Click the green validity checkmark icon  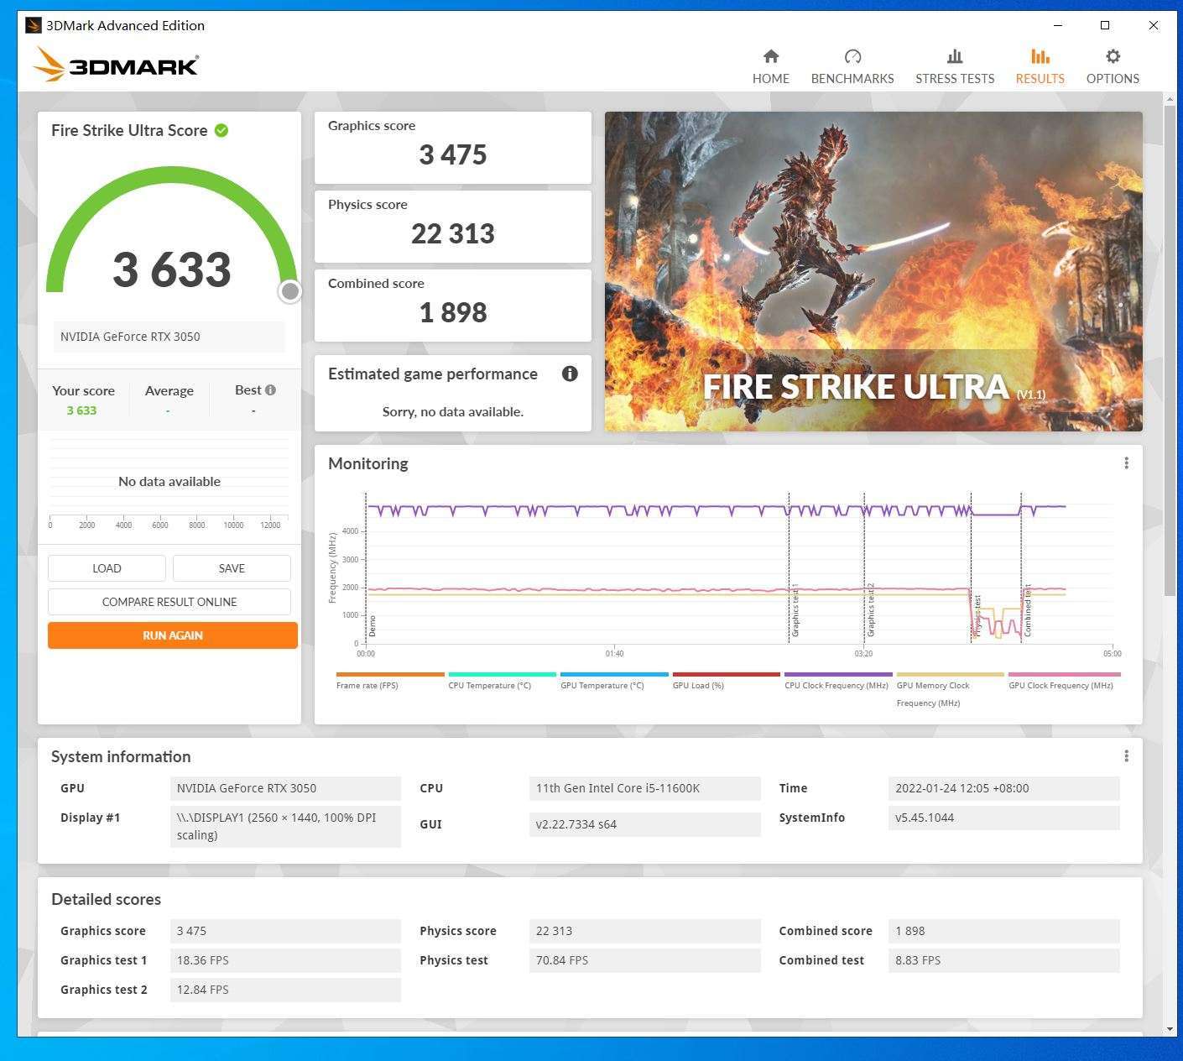221,130
